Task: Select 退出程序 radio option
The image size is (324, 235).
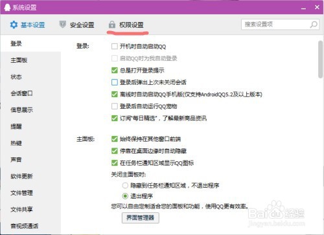Action: (125, 196)
